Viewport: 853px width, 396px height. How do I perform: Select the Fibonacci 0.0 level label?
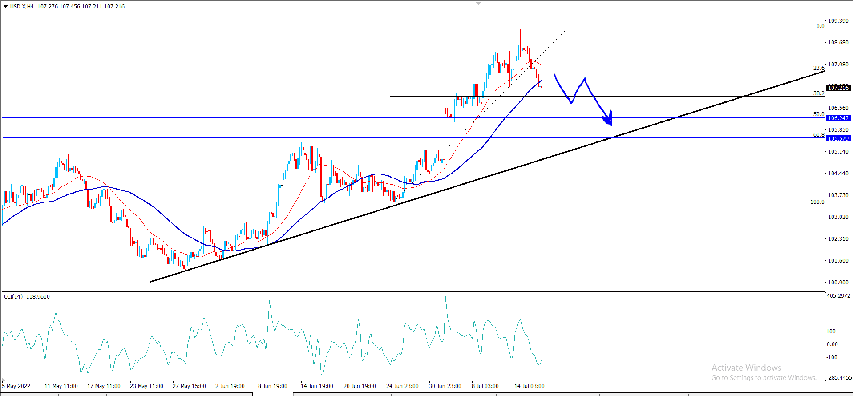pos(820,26)
